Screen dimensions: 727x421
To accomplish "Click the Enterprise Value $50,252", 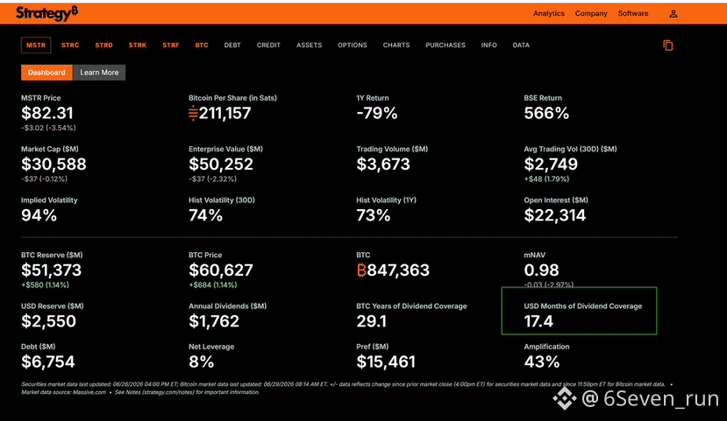I will pyautogui.click(x=221, y=164).
